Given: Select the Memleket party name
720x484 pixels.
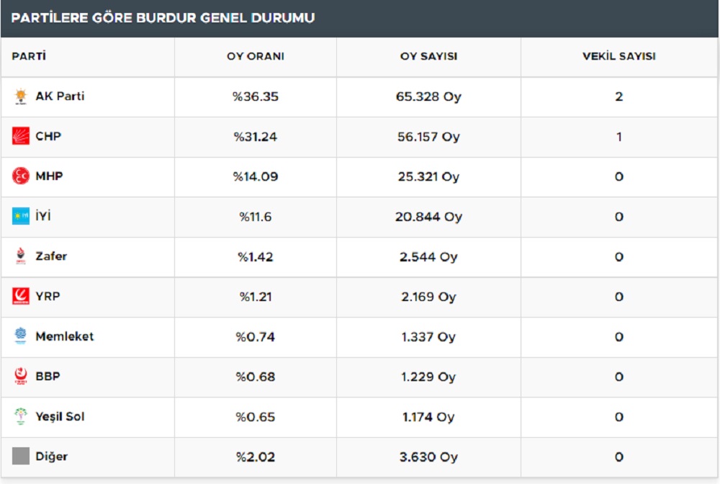Looking at the screenshot, I should click(x=65, y=336).
